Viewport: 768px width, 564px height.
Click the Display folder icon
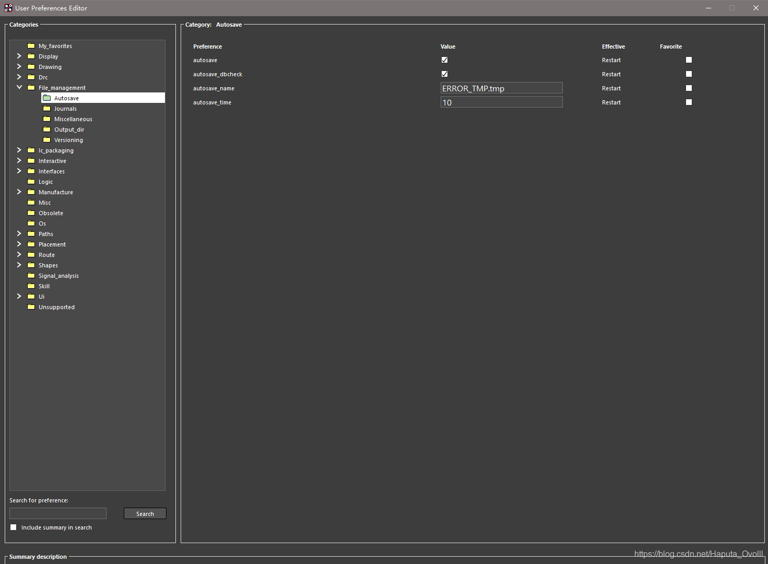click(x=31, y=56)
